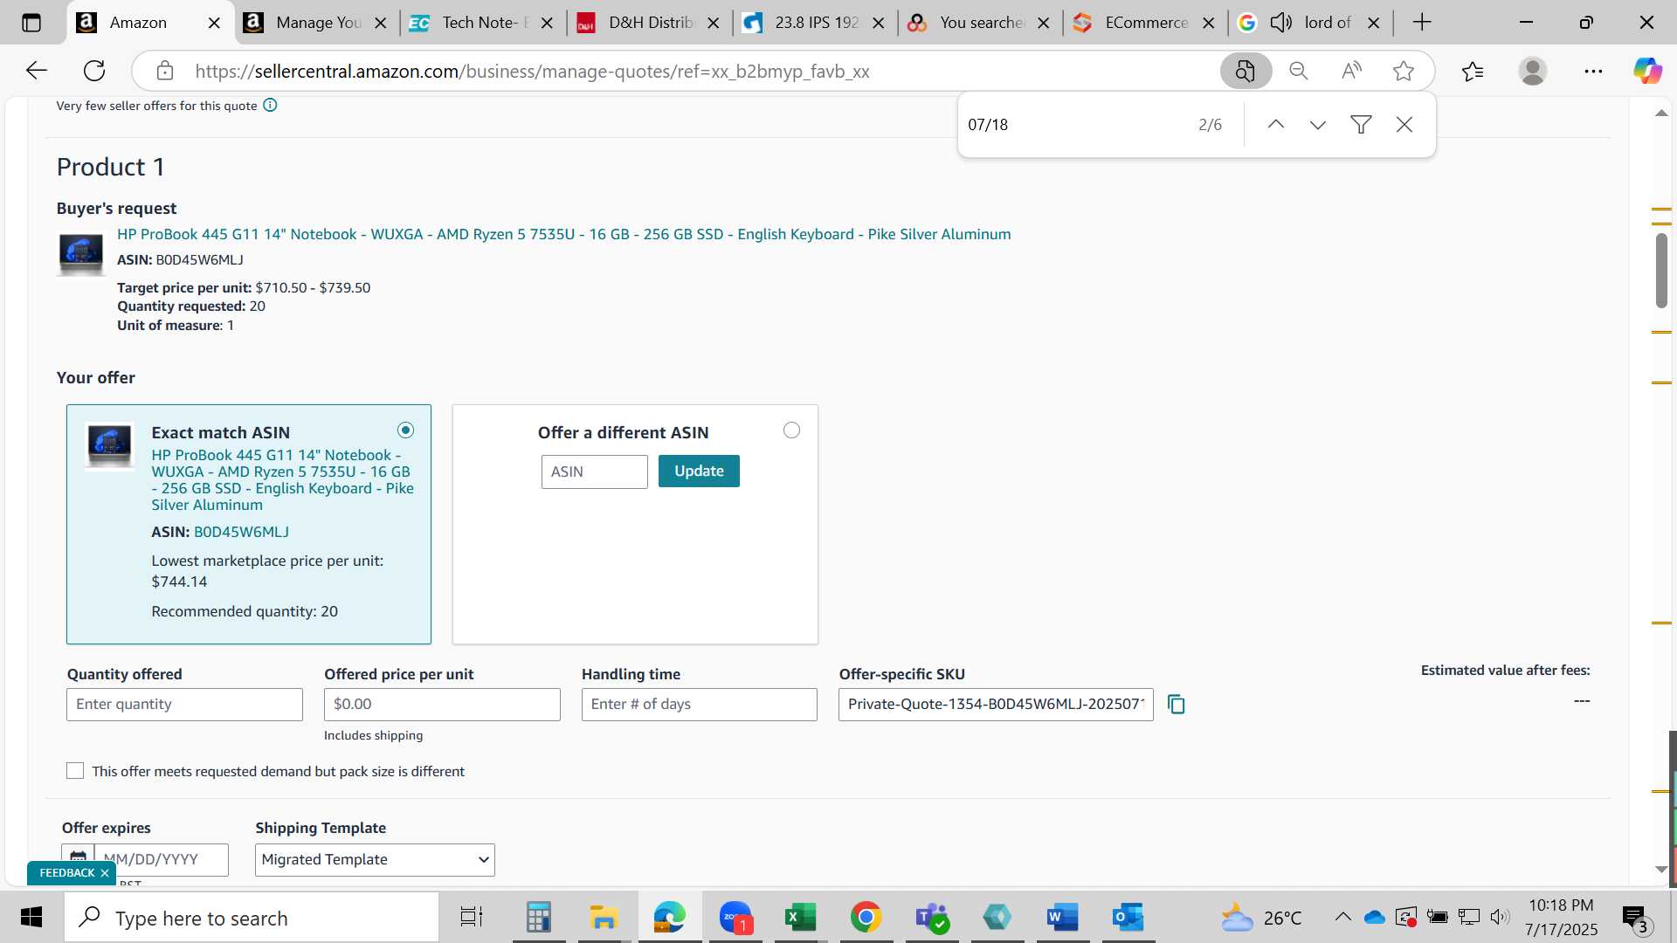
Task: Open Excel from the taskbar
Action: click(800, 918)
